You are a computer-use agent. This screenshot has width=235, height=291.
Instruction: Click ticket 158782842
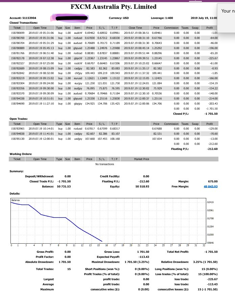pyautogui.click(x=18, y=73)
